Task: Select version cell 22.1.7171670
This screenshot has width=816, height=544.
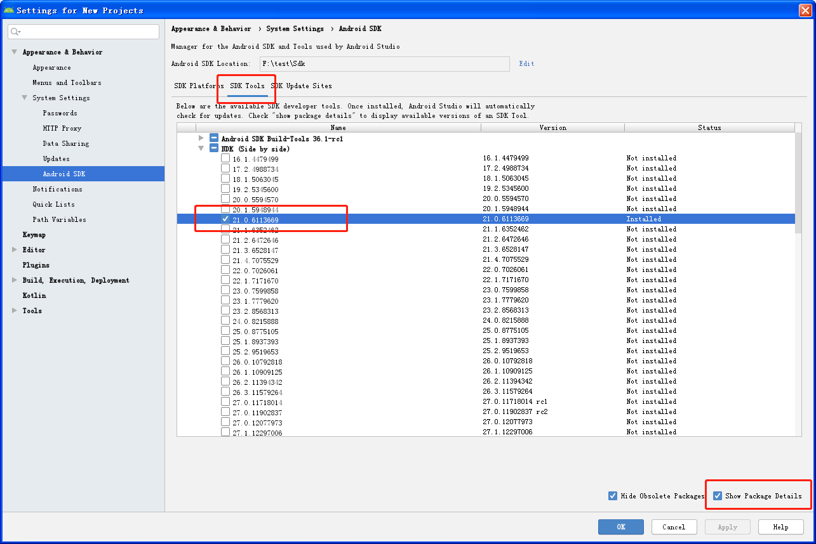Action: [x=505, y=280]
